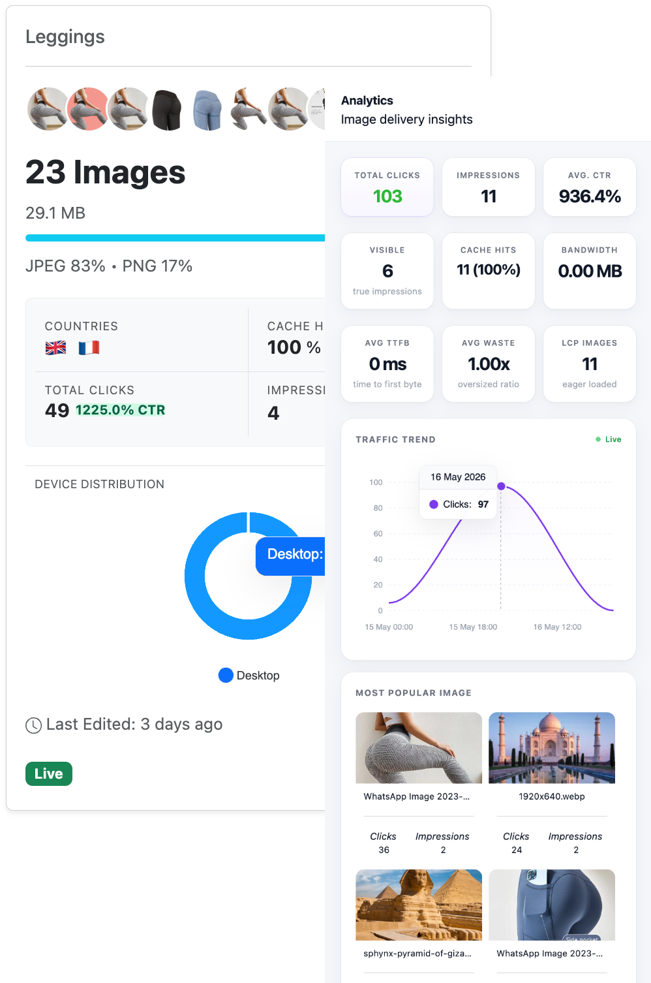This screenshot has height=983, width=651.
Task: Click the blue device distribution donut chart
Action: pos(249,576)
